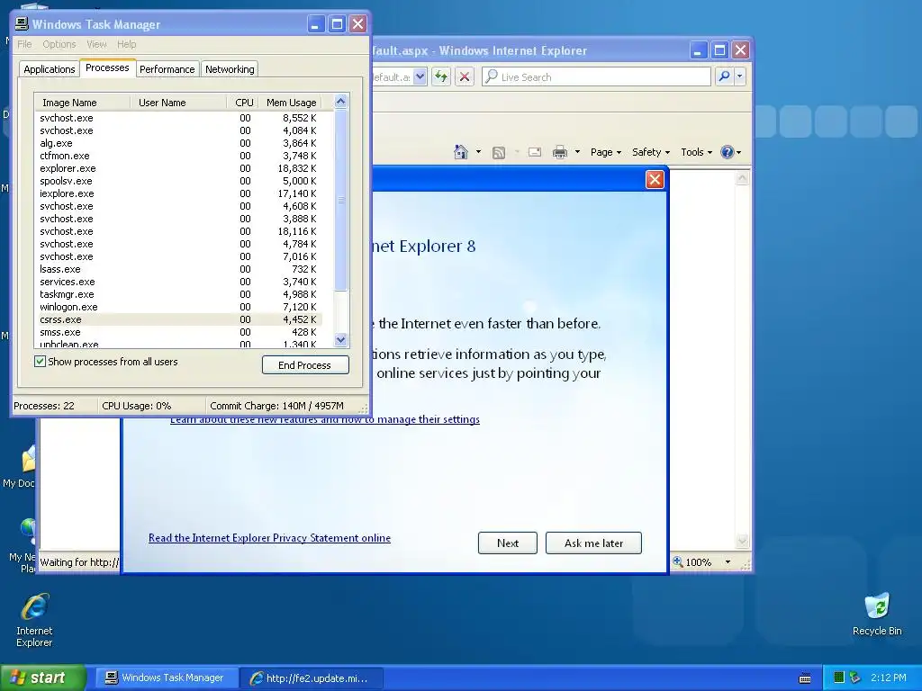Select the Processes tab
Screen dimensions: 922x691
(107, 67)
